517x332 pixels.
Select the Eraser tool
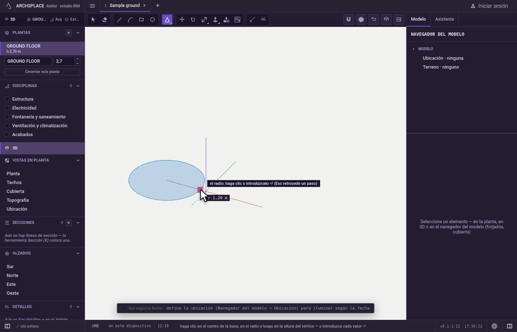pyautogui.click(x=105, y=20)
